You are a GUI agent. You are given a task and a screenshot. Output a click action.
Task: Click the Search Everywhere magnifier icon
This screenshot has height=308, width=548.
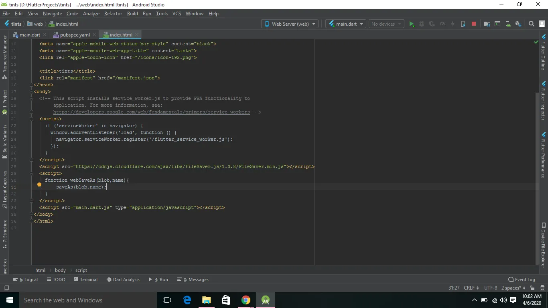pyautogui.click(x=532, y=24)
